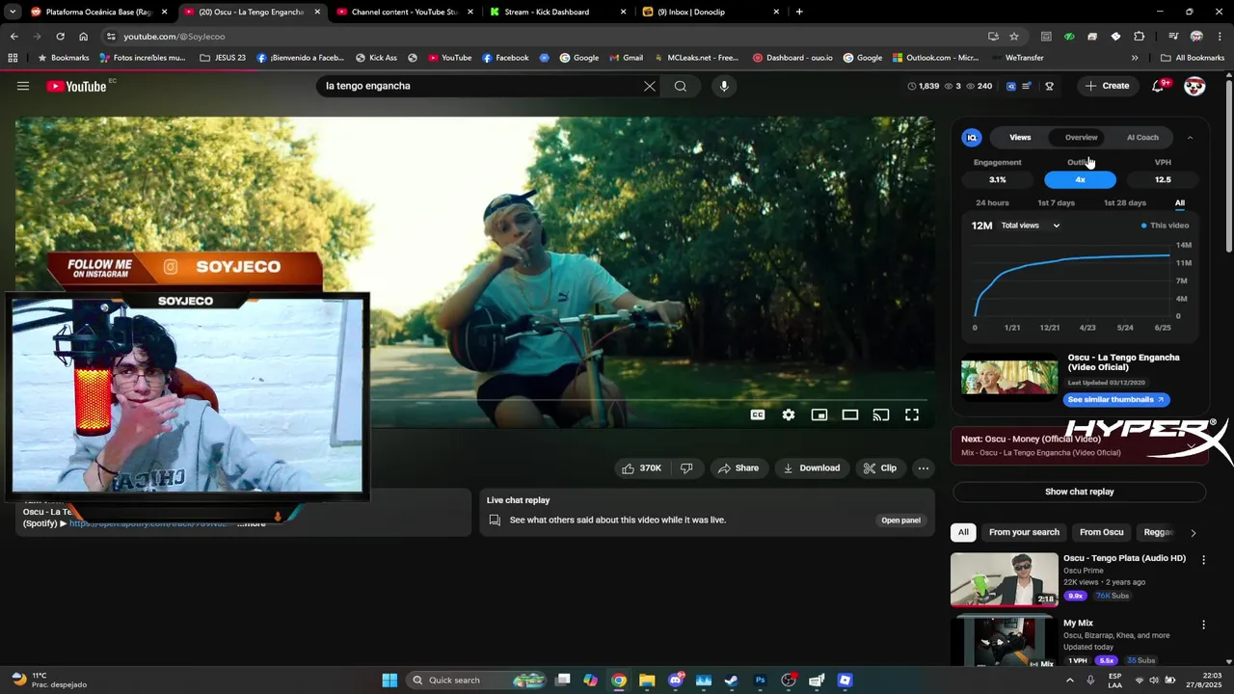Choose All time range
The width and height of the screenshot is (1234, 694).
click(1179, 203)
